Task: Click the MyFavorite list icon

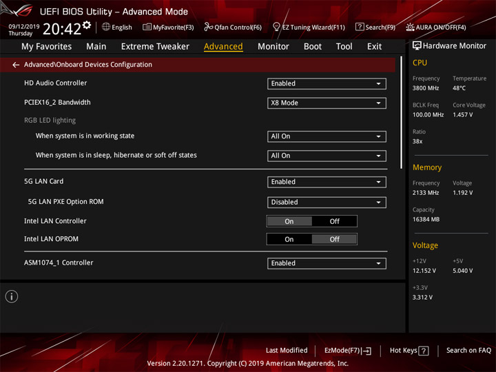Action: (147, 27)
